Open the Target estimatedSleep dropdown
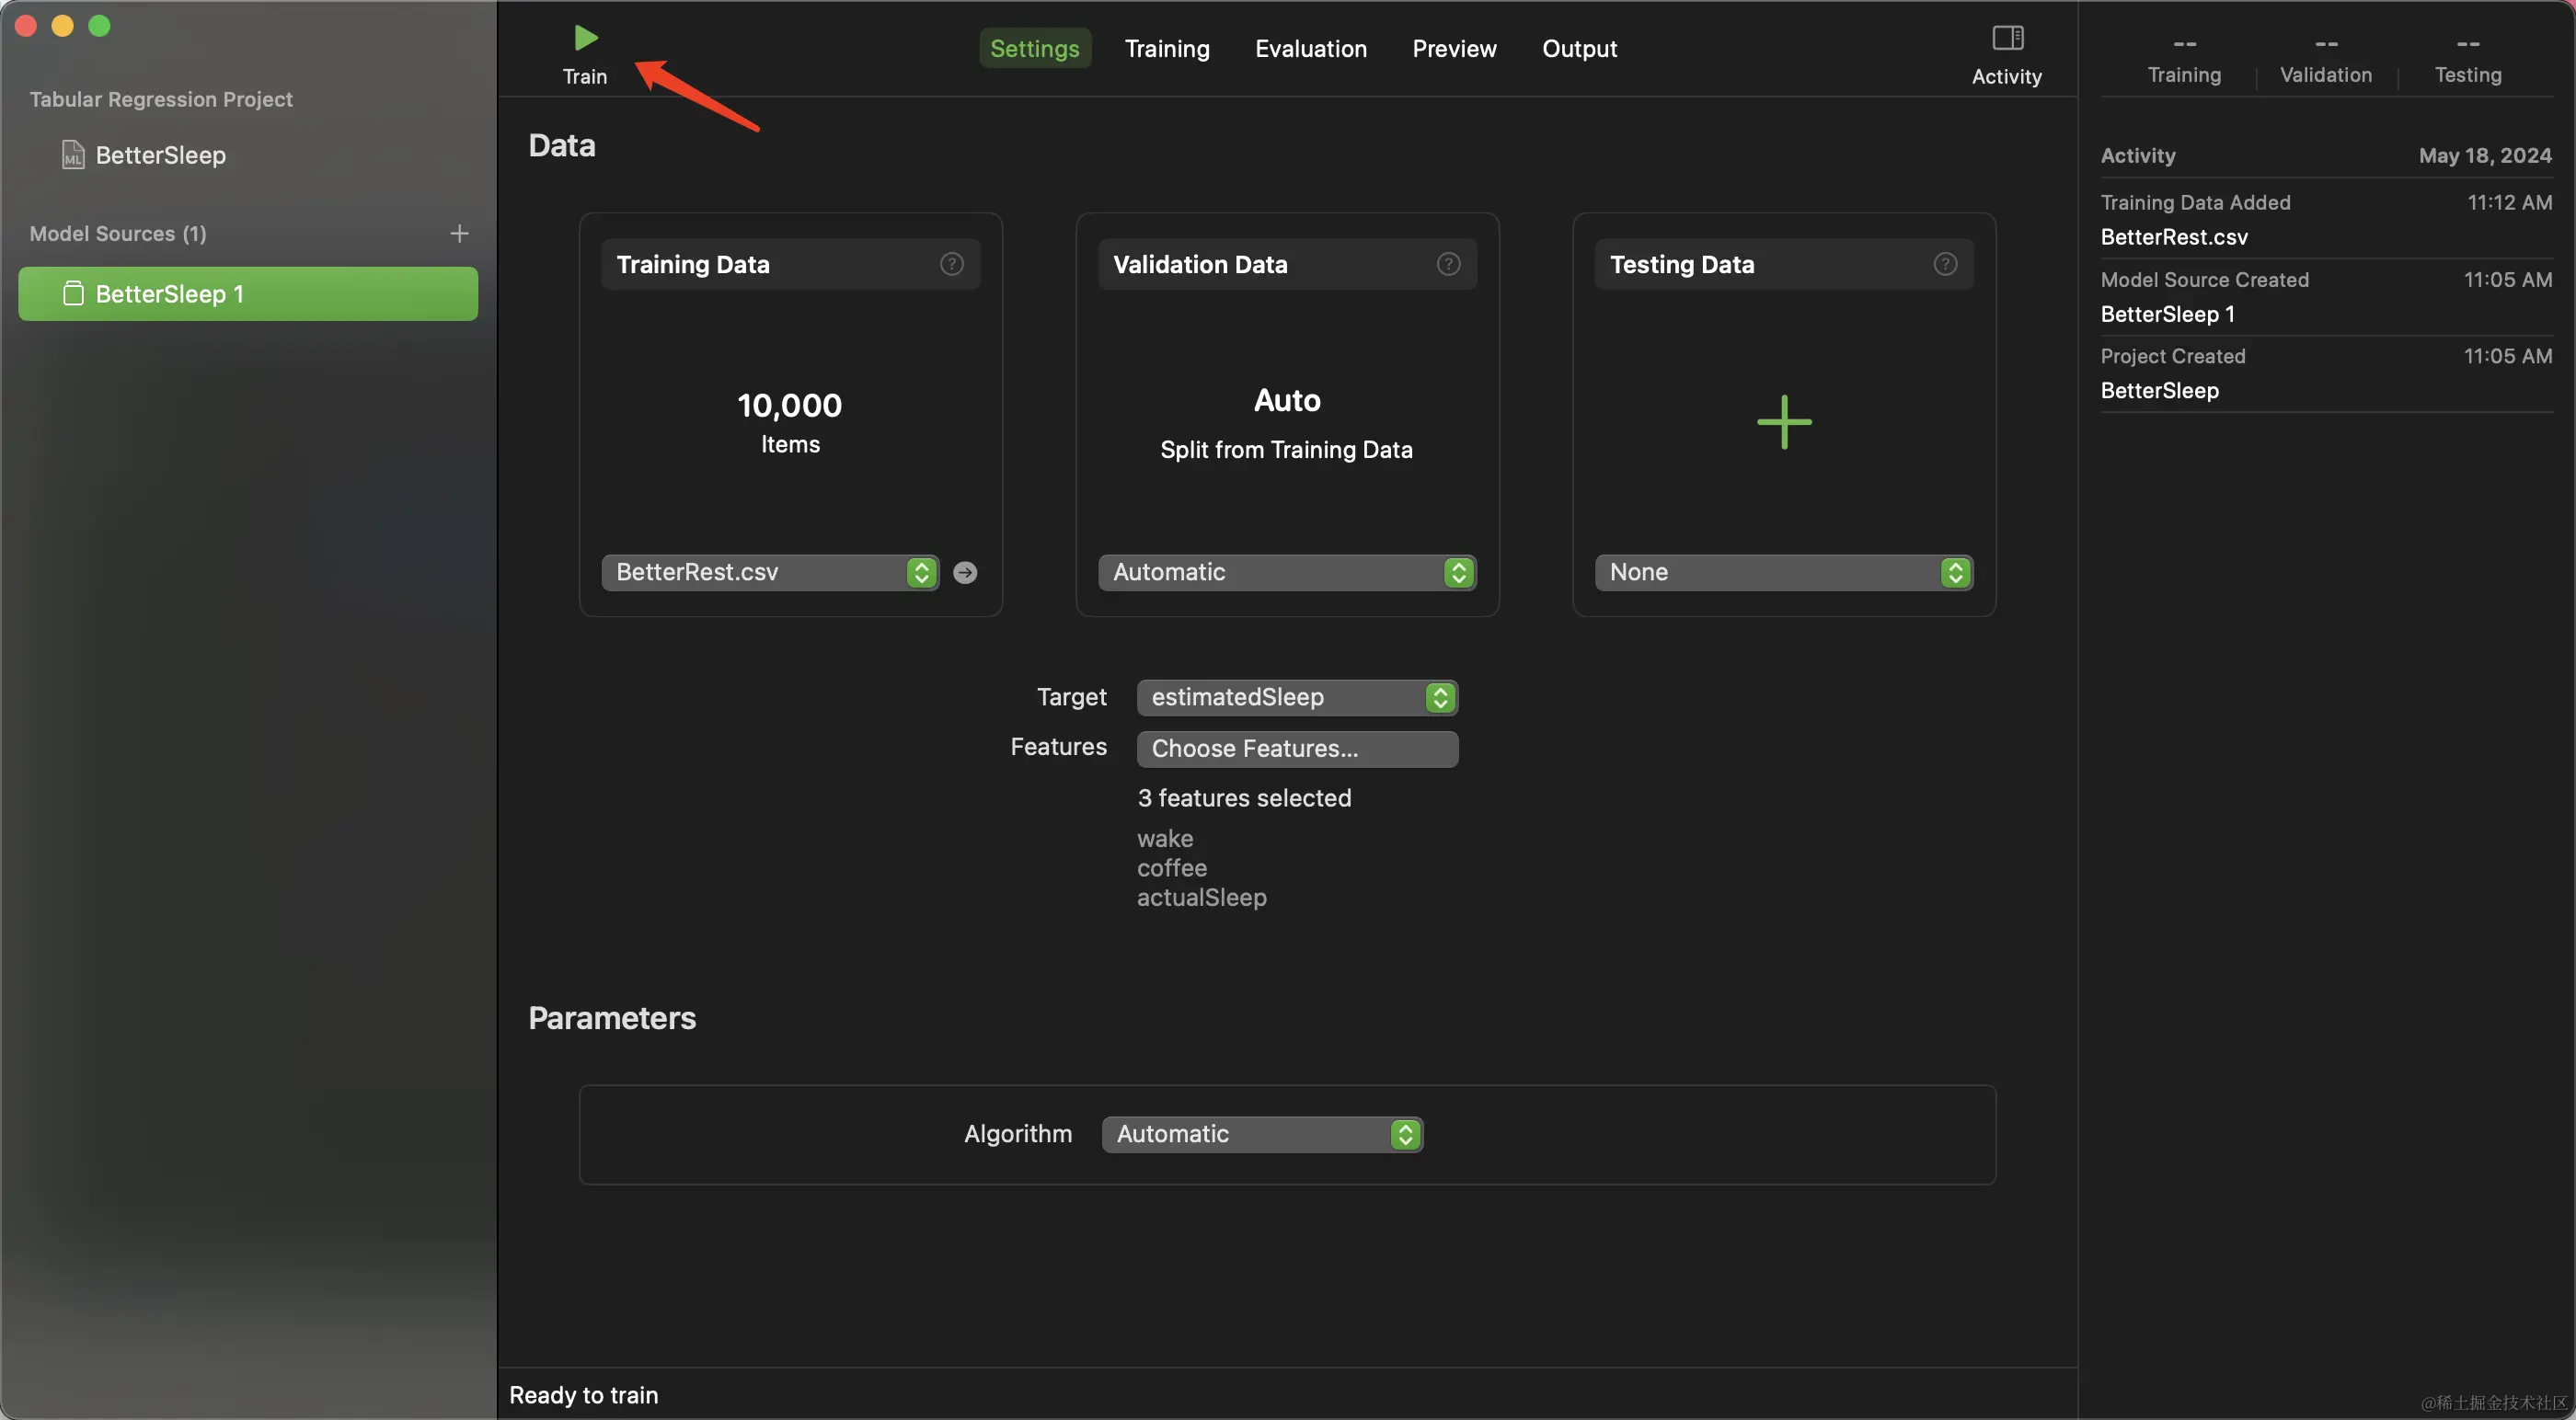This screenshot has height=1420, width=2576. [1296, 697]
